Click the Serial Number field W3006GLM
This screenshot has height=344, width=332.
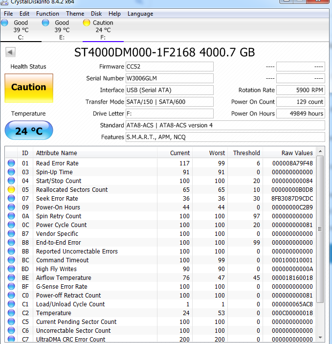click(169, 78)
